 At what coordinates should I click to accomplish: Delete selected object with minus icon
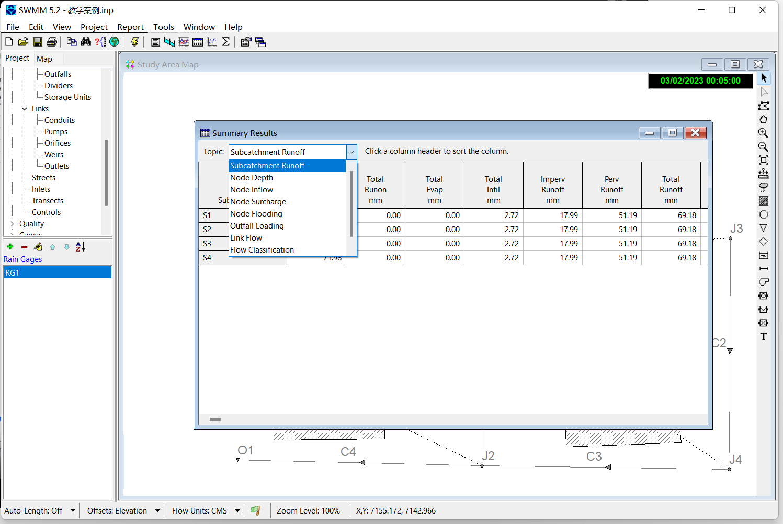(24, 247)
